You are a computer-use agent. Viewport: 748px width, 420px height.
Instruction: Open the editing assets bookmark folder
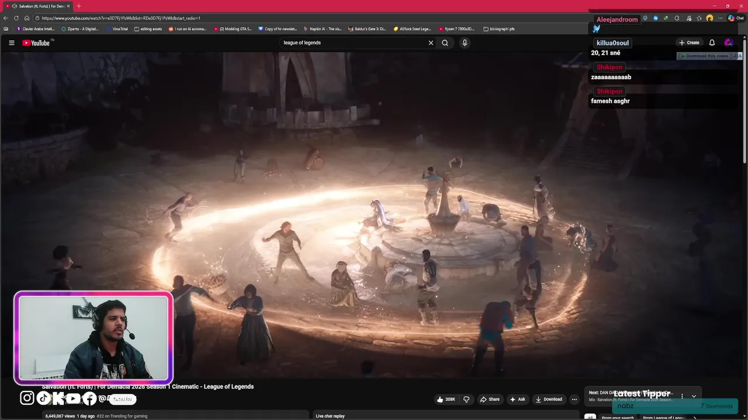tap(148, 29)
